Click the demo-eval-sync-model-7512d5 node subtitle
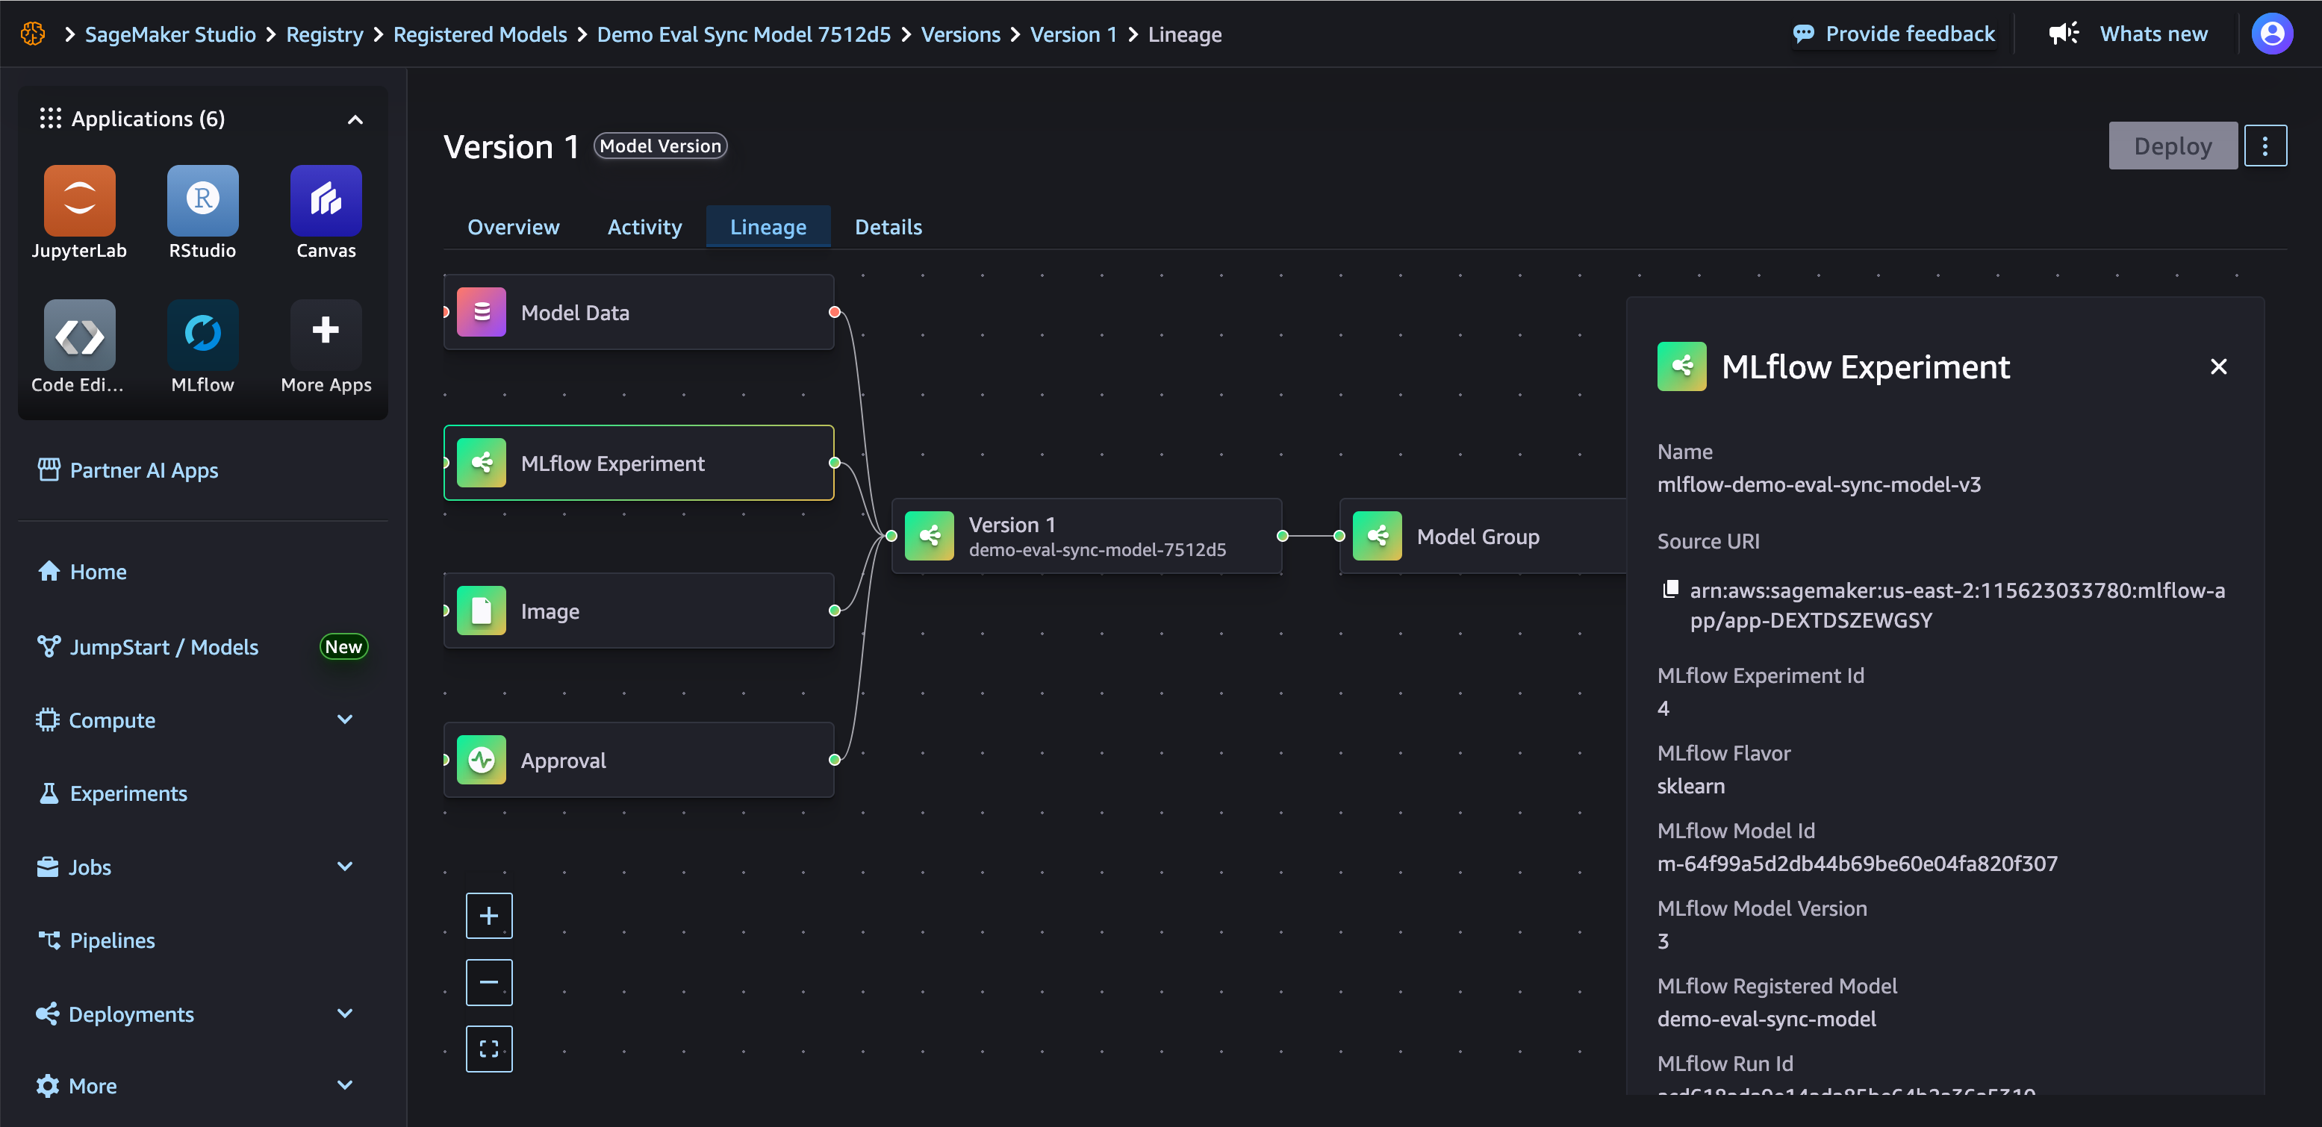 1097,549
